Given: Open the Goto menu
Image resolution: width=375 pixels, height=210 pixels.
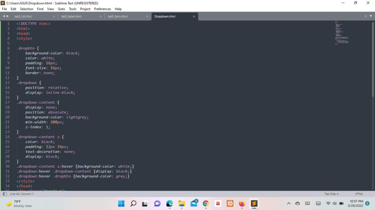Looking at the screenshot, I should 62,9.
